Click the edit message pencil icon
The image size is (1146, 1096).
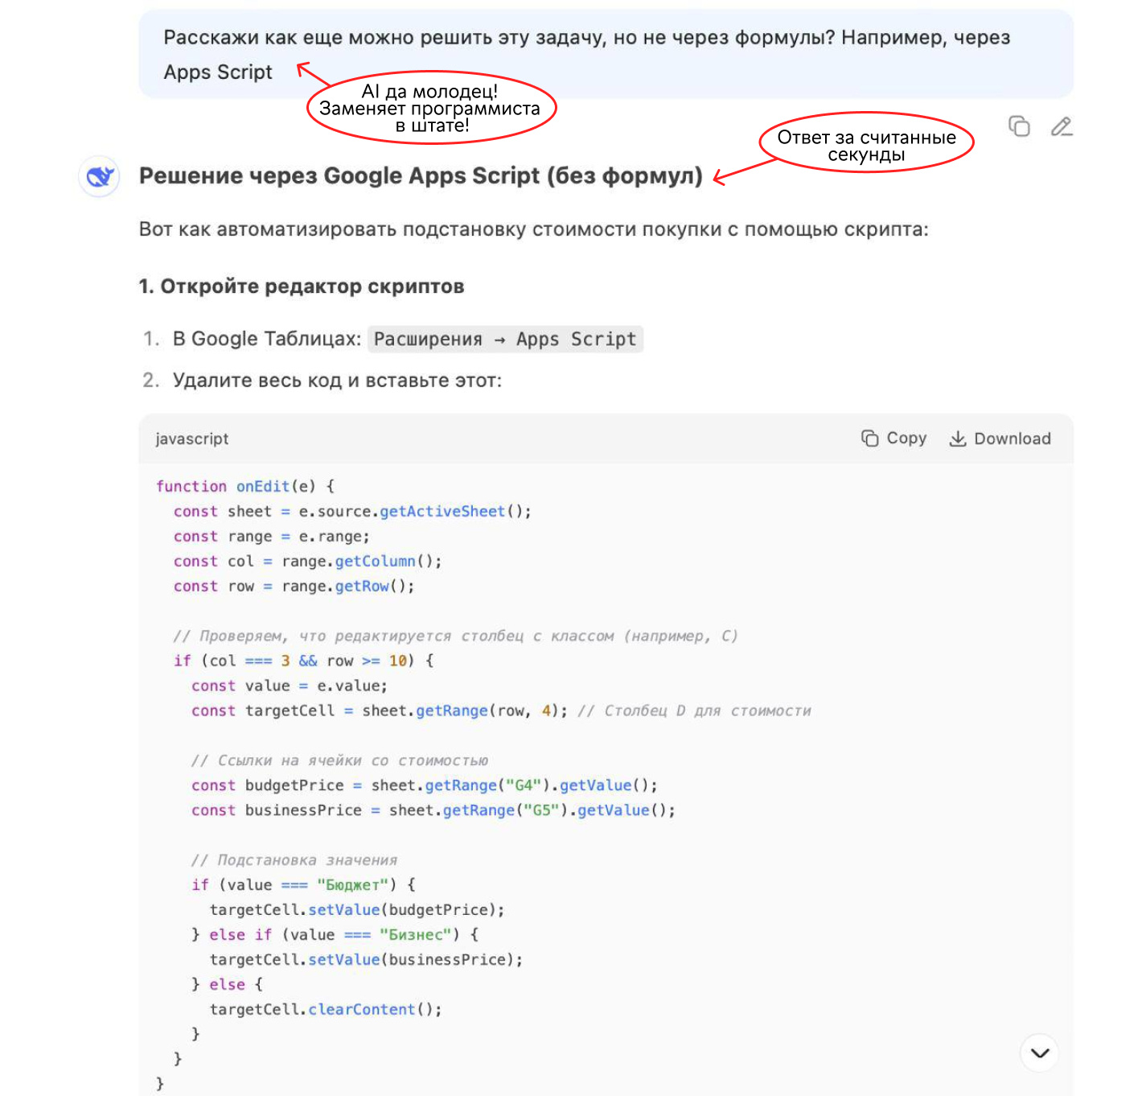[1061, 126]
